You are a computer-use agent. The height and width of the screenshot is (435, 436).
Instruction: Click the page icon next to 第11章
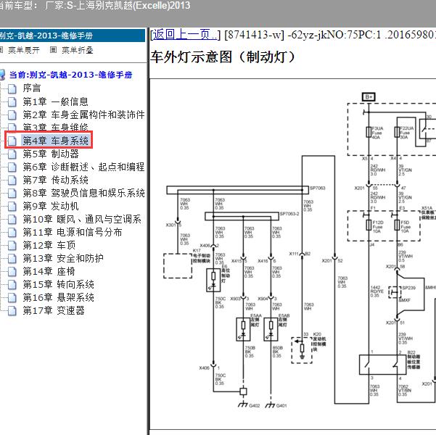pos(12,233)
